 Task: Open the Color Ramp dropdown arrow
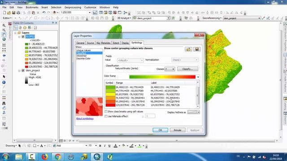[x=198, y=77]
